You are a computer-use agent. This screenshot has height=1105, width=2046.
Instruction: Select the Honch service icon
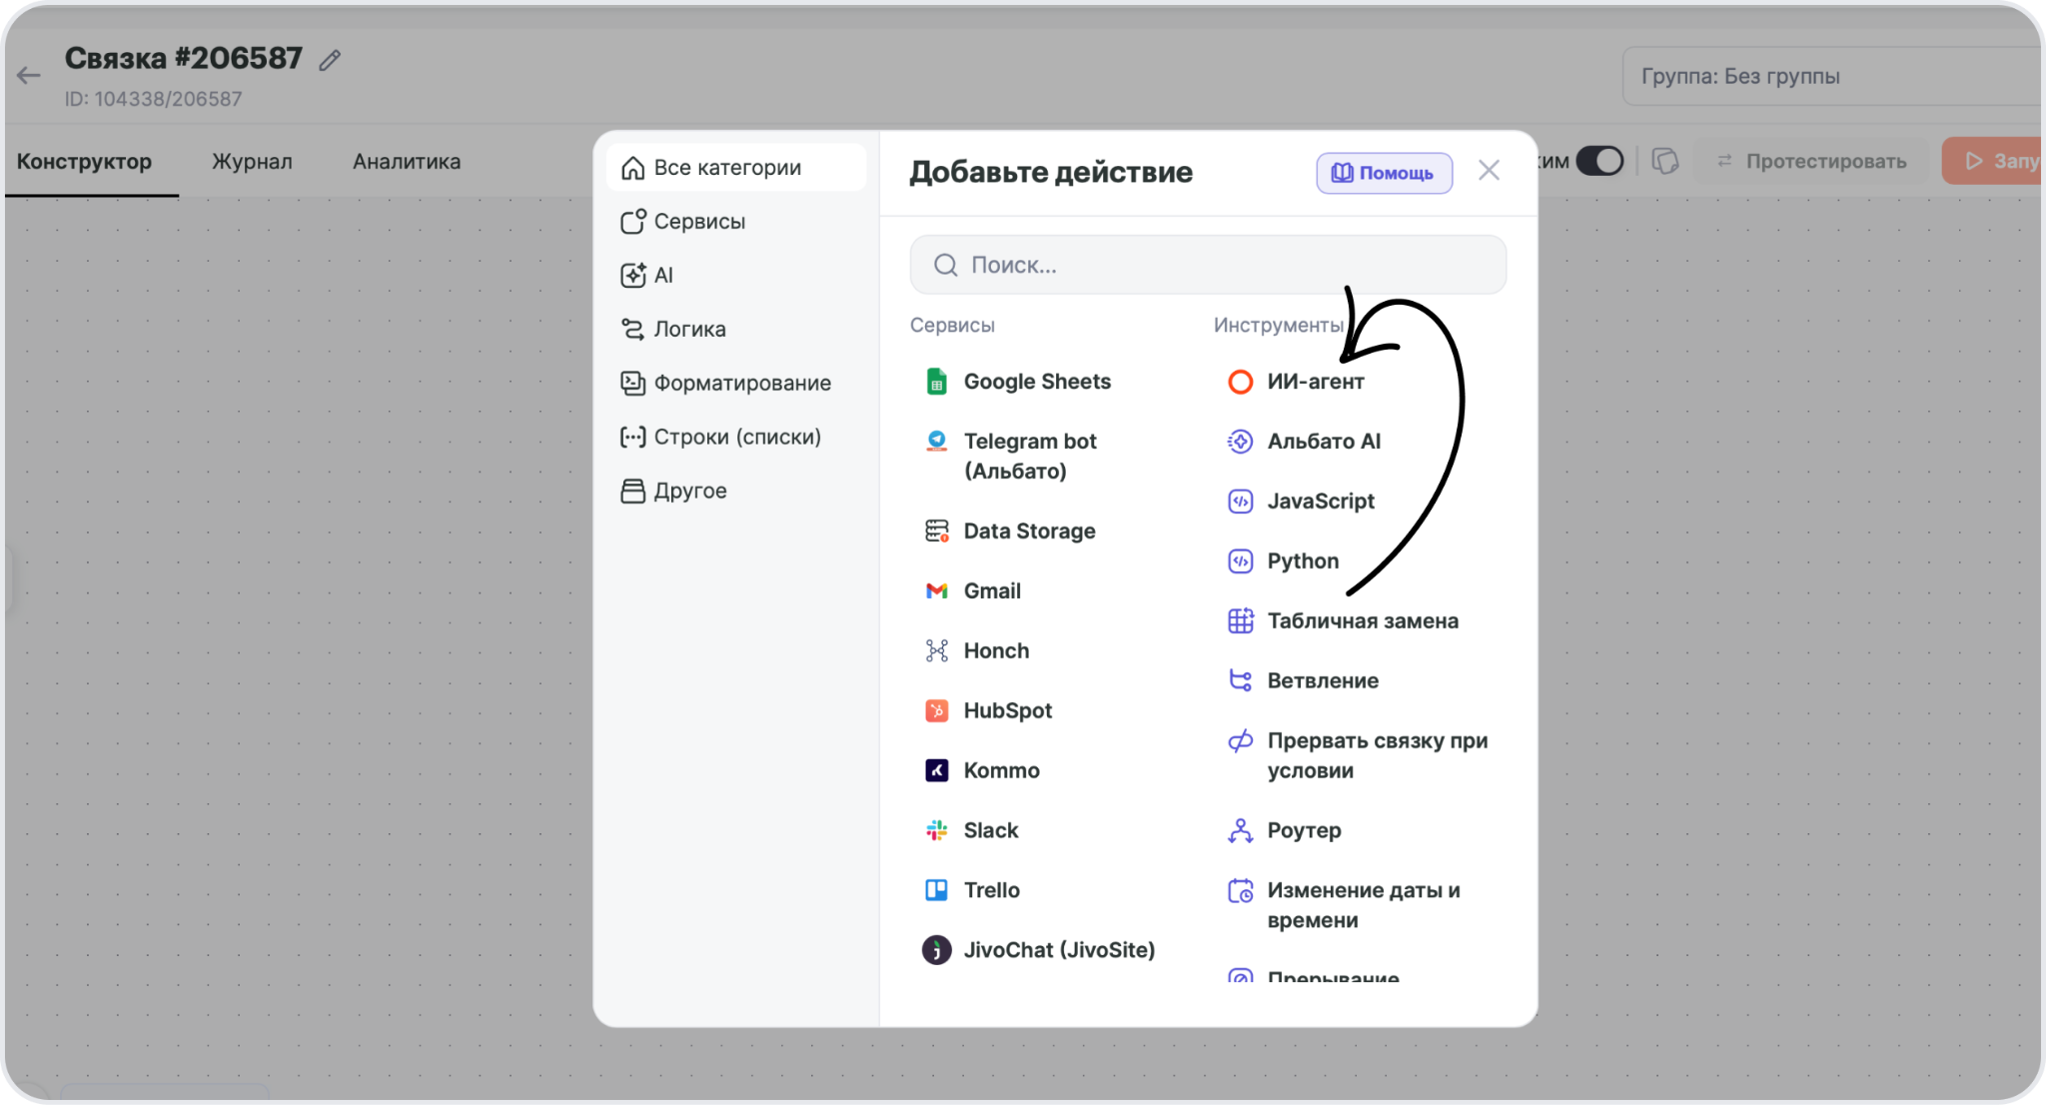click(x=936, y=650)
